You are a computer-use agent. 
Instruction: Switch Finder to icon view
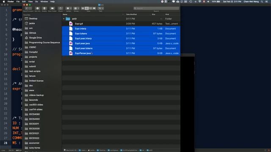coord(83,8)
